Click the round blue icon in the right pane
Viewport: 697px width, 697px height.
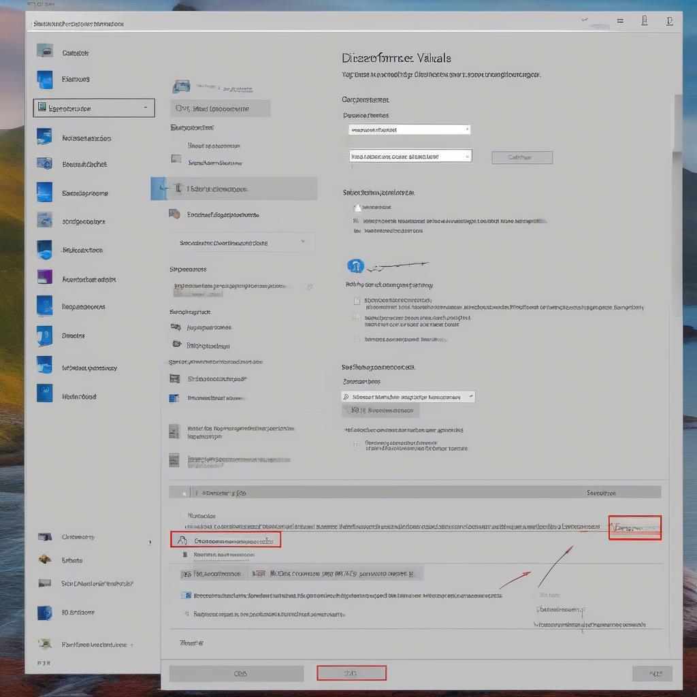tap(355, 266)
